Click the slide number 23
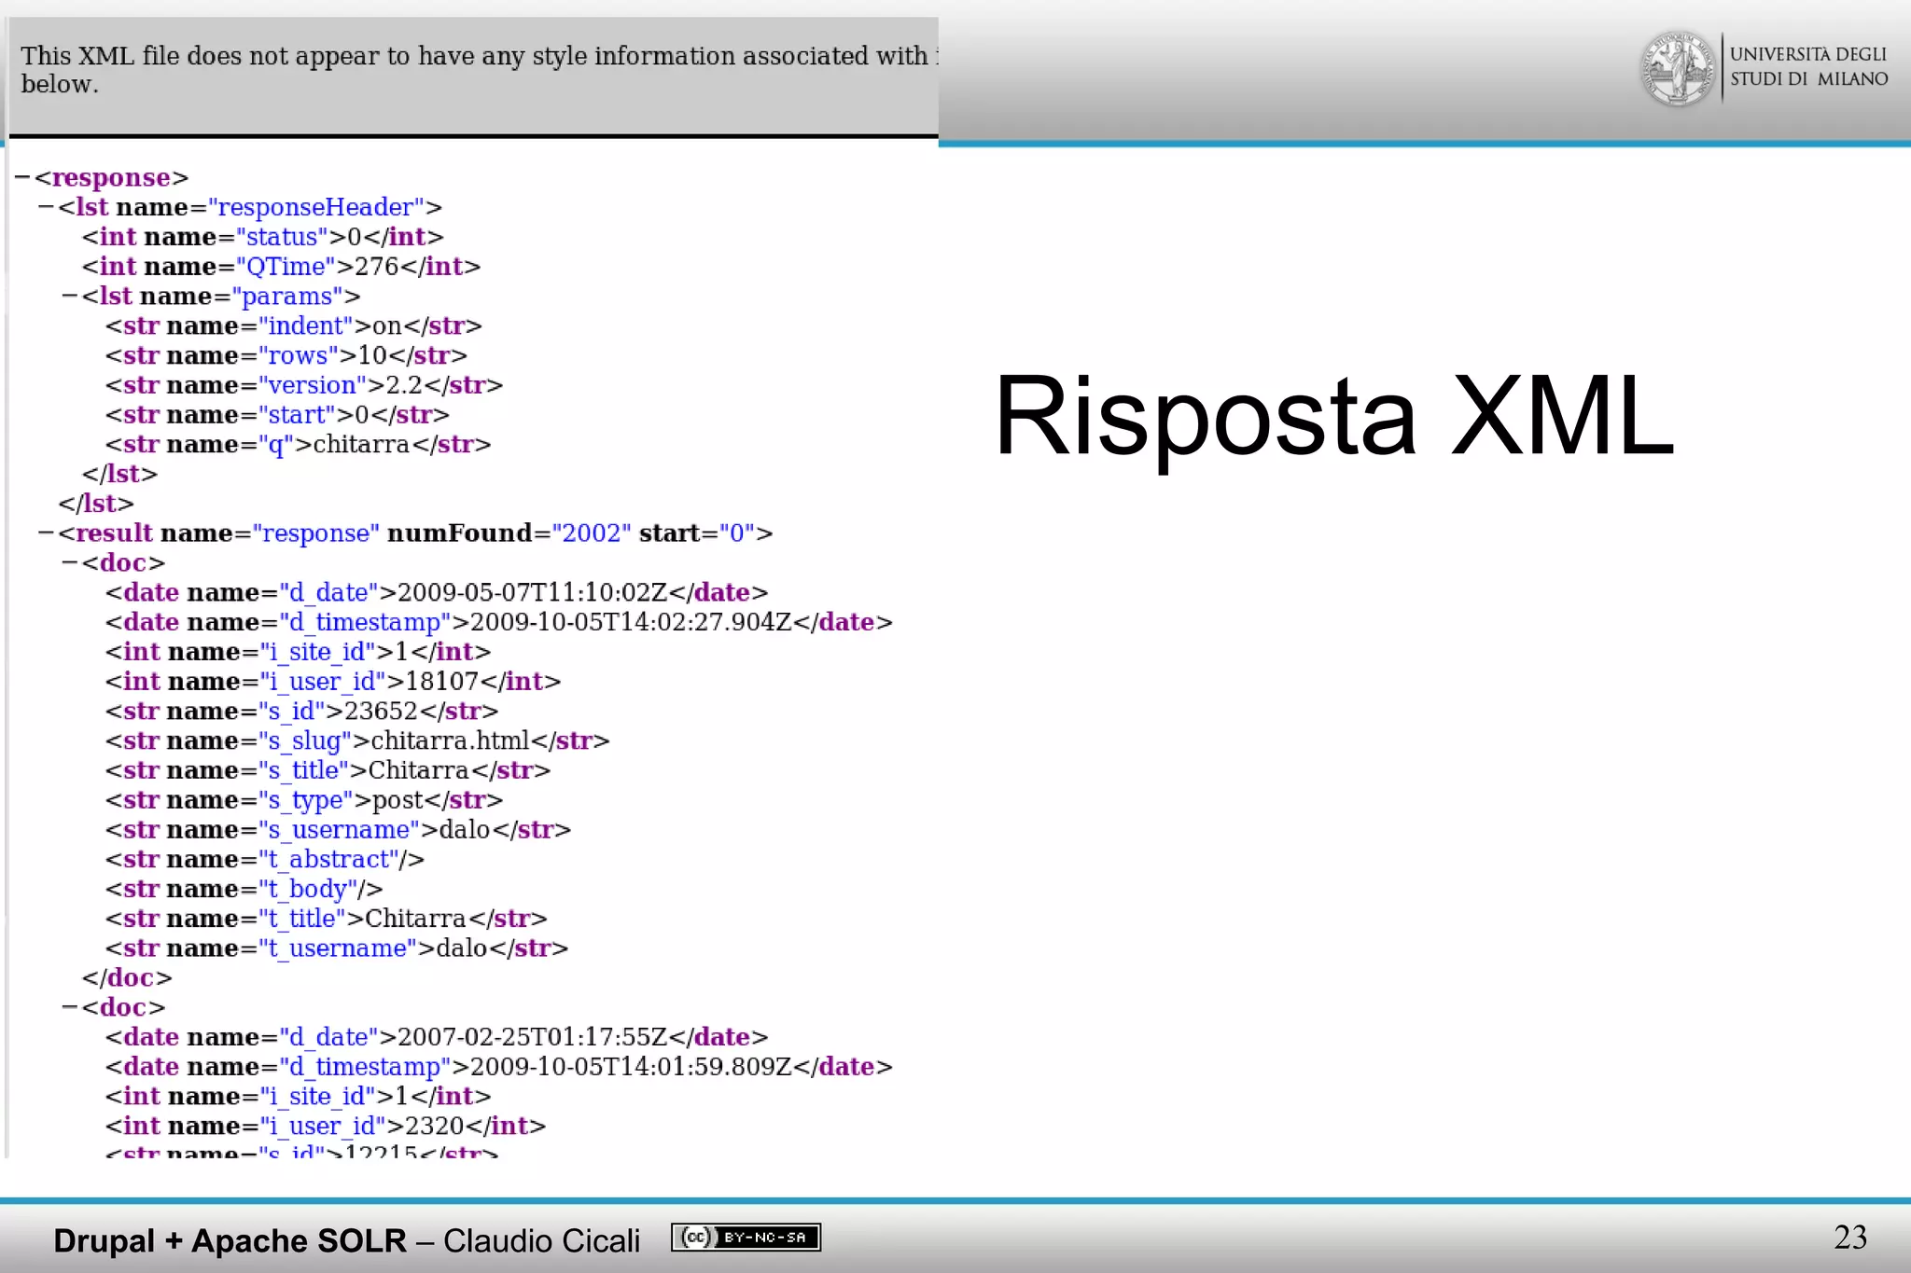Viewport: 1911px width, 1273px height. (1850, 1238)
